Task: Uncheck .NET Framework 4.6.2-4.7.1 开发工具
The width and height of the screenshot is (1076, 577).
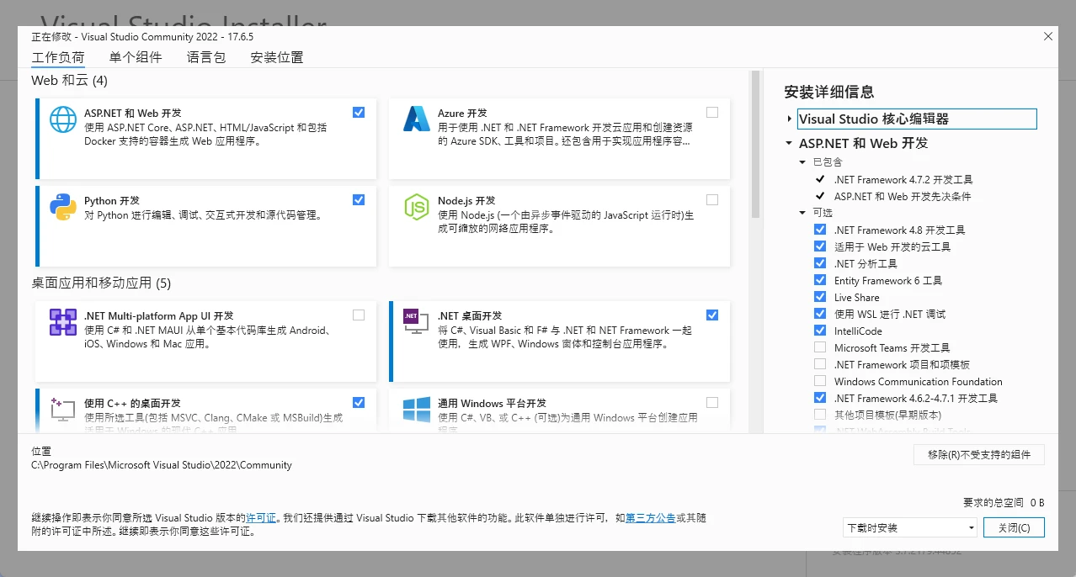Action: (820, 398)
